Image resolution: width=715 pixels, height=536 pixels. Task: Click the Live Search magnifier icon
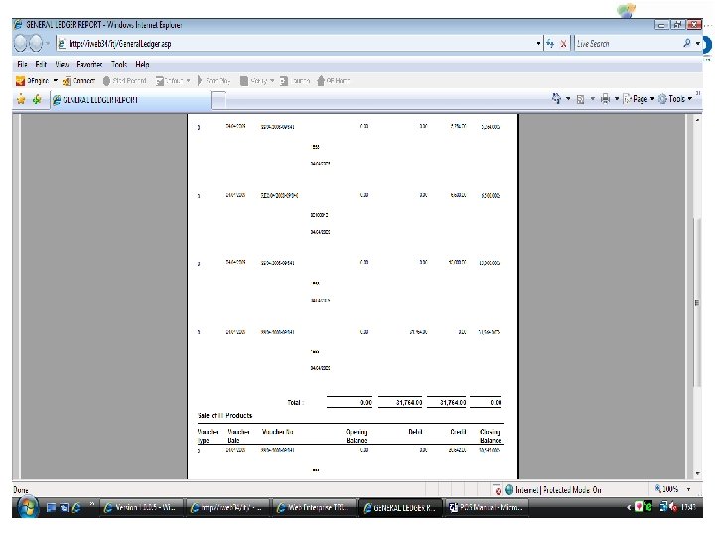(687, 43)
